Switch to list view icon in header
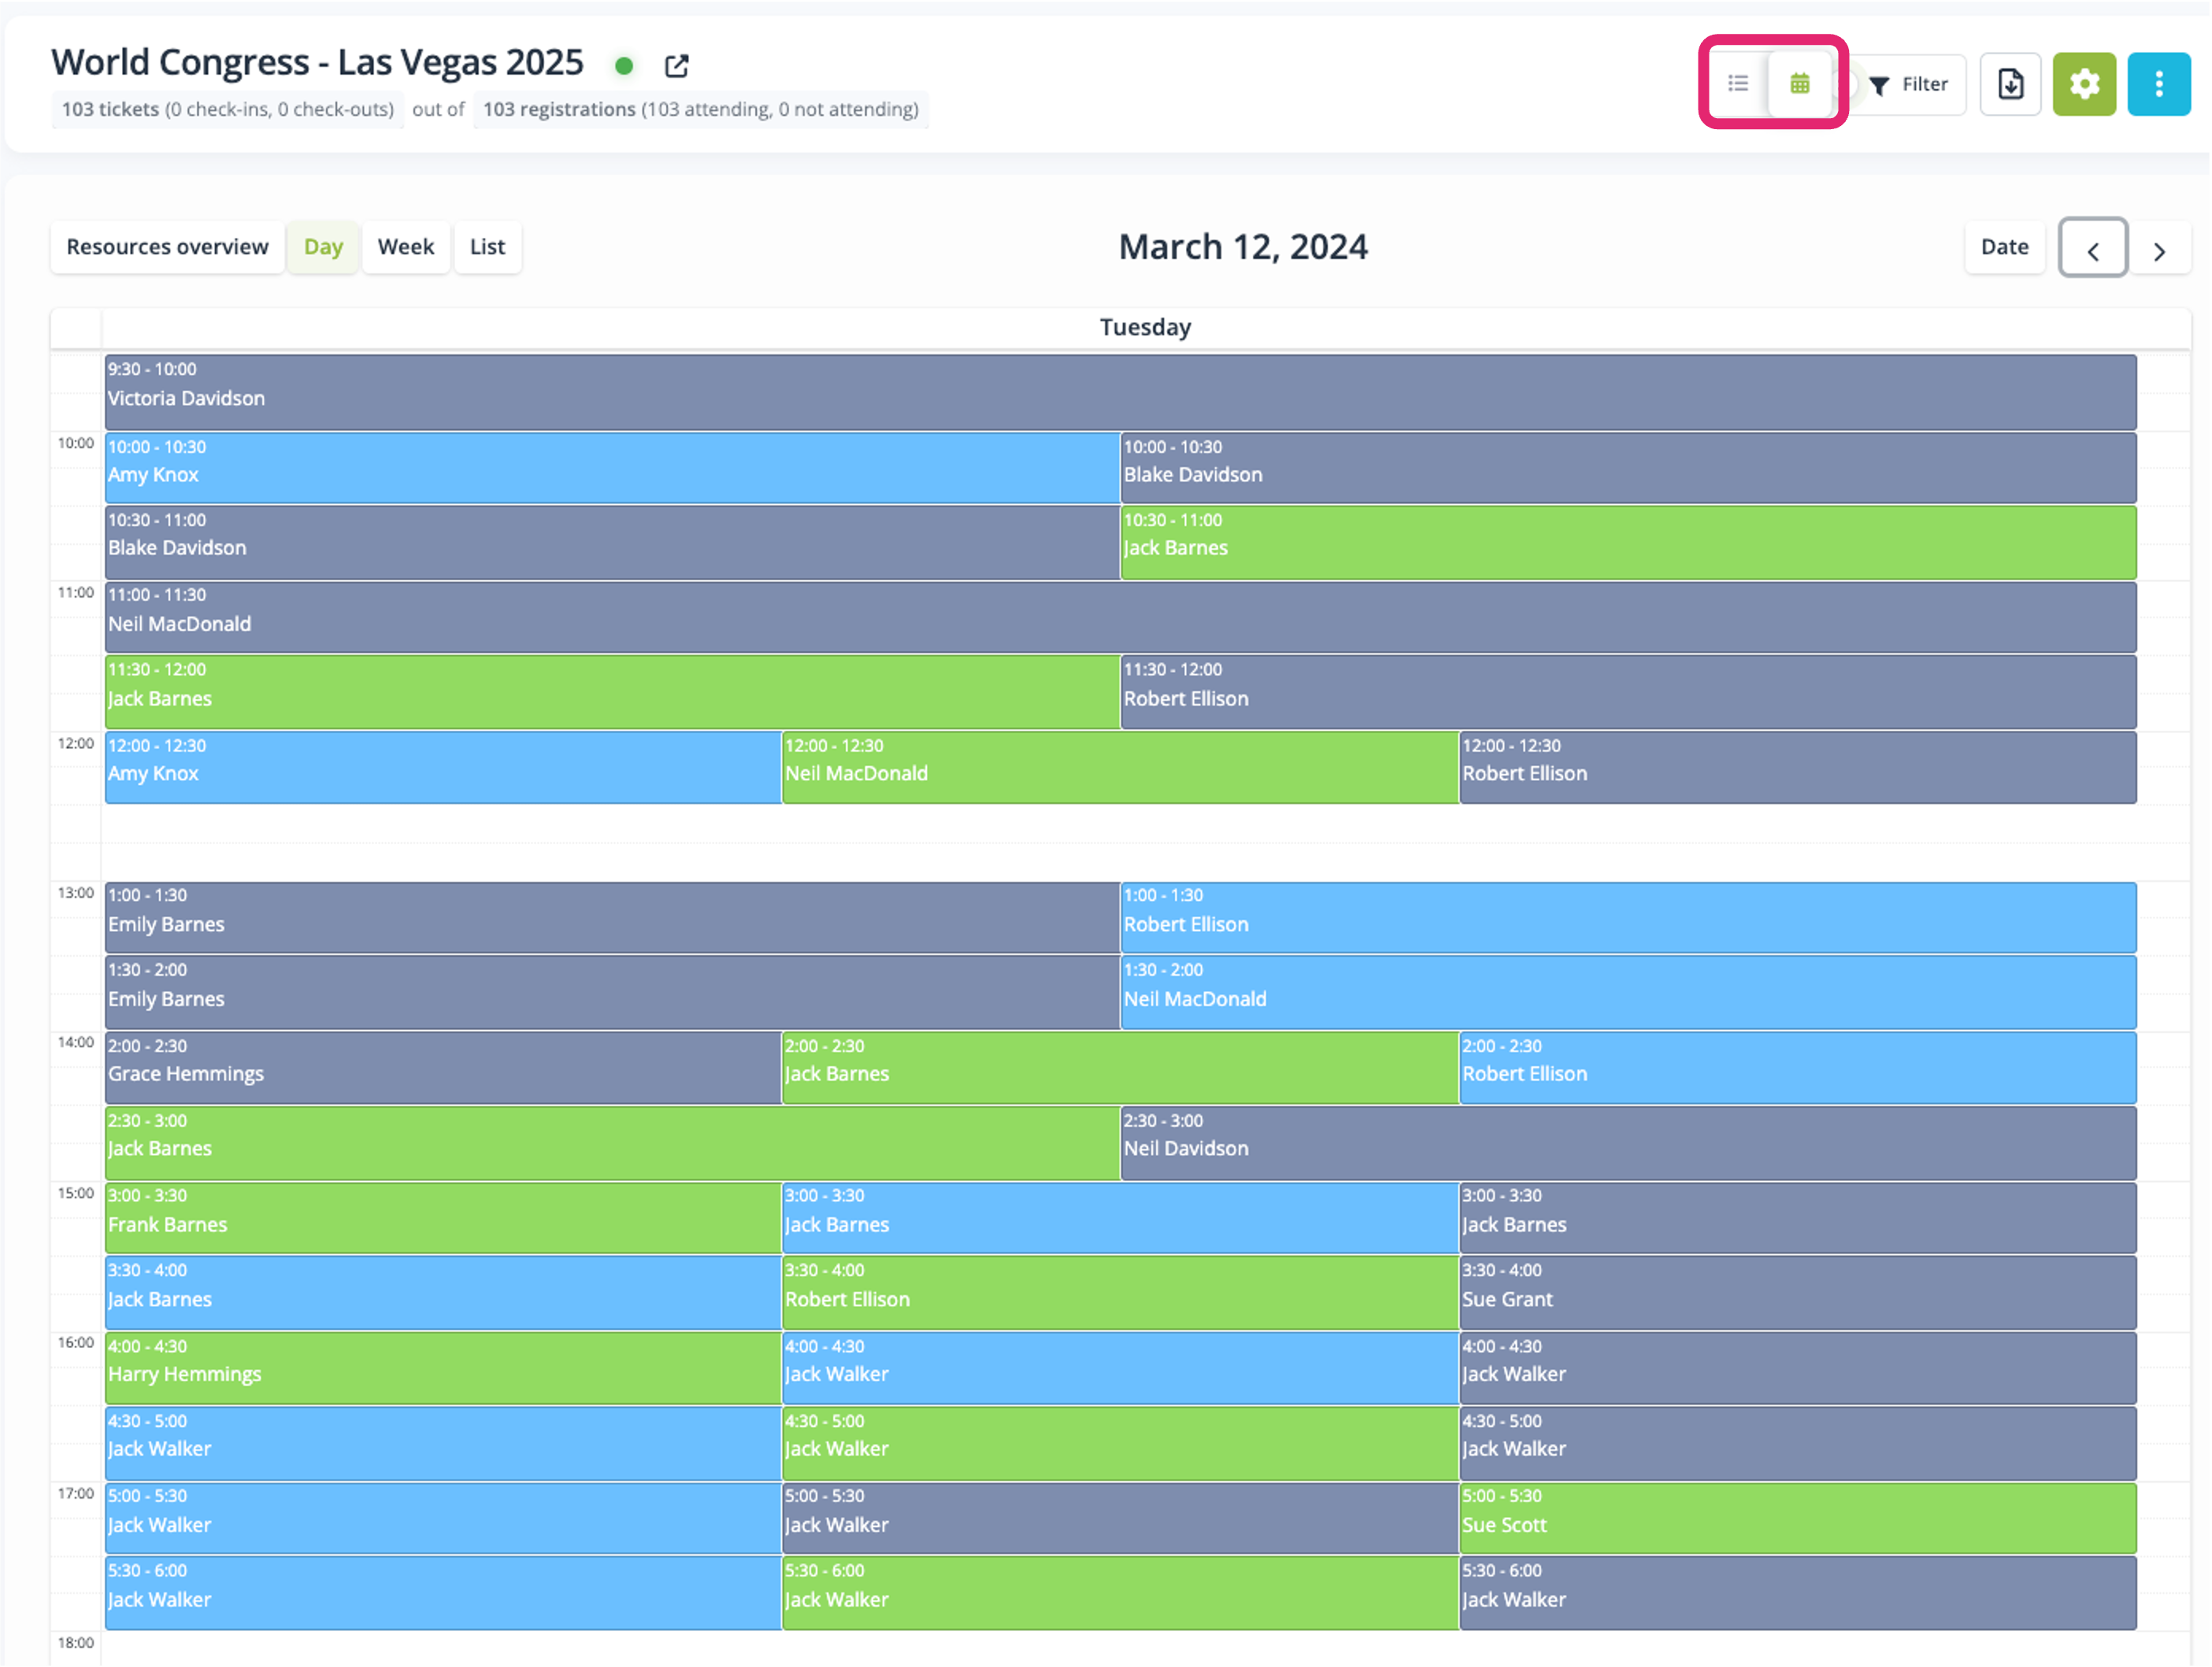This screenshot has height=1667, width=2212. click(1738, 84)
